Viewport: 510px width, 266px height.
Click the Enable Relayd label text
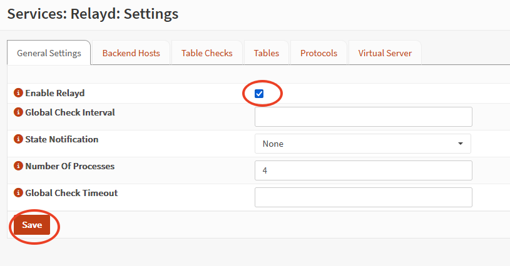tap(54, 93)
